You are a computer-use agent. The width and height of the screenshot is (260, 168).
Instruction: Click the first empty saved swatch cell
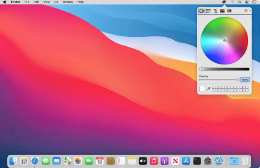click(214, 87)
